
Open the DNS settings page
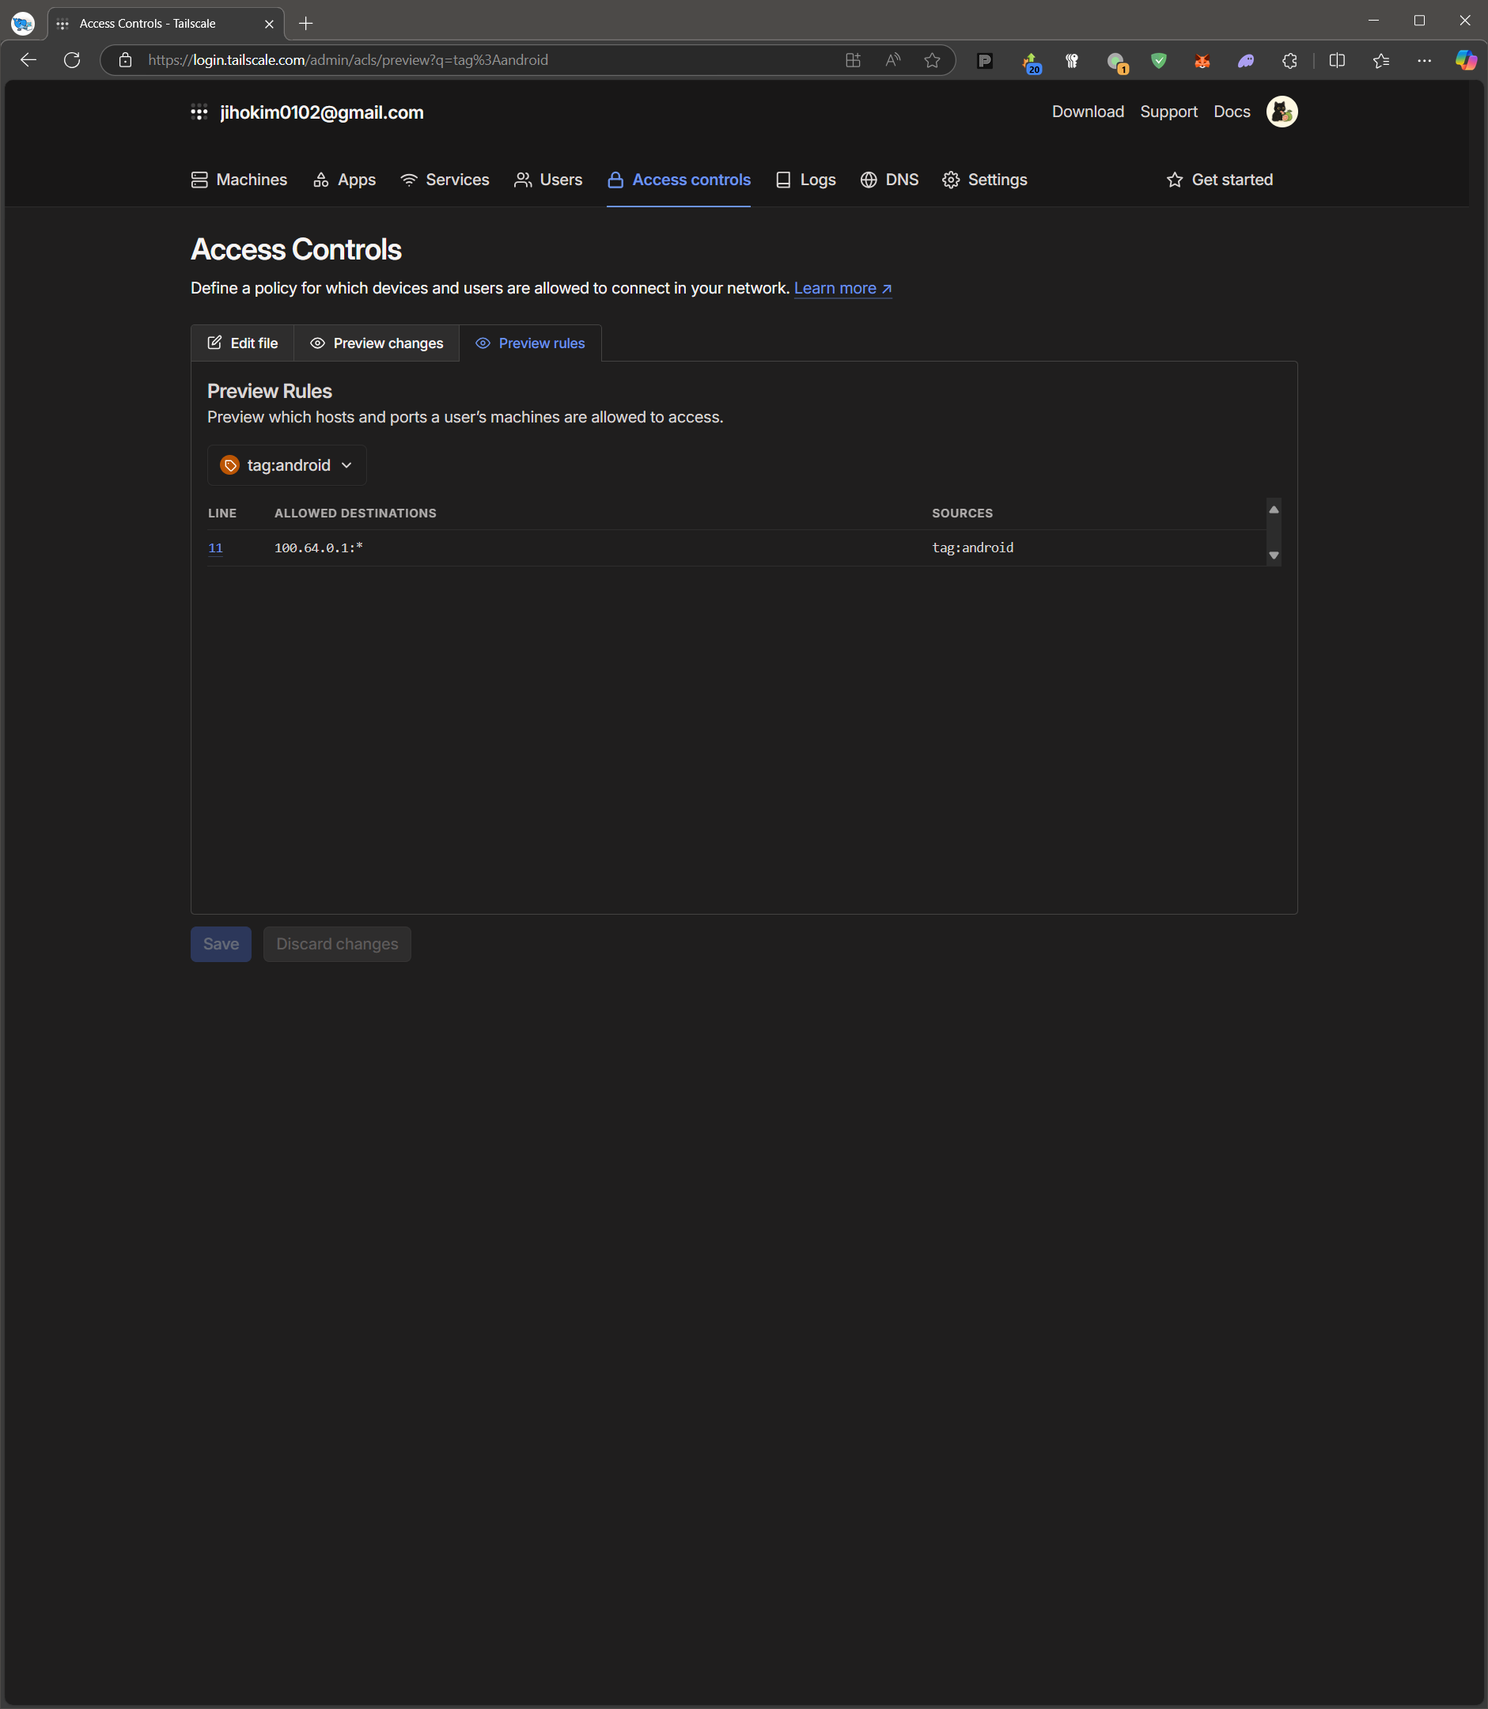[889, 180]
